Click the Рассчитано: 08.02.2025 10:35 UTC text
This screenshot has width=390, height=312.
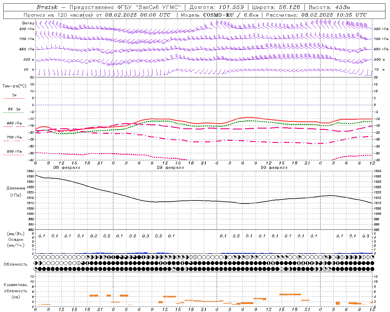coord(316,15)
